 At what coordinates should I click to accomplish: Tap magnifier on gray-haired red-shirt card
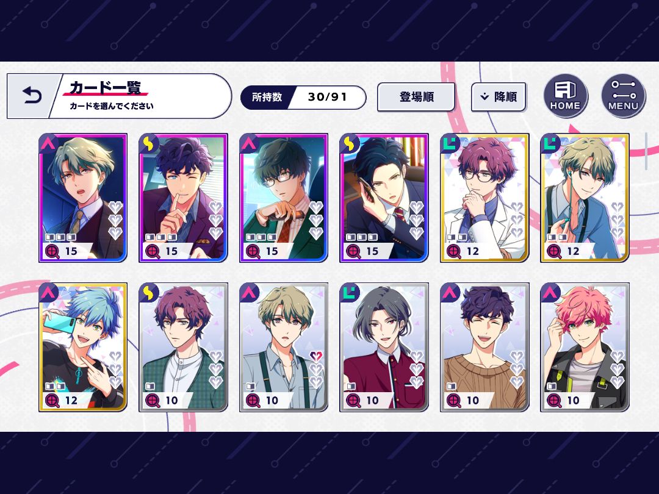[353, 400]
